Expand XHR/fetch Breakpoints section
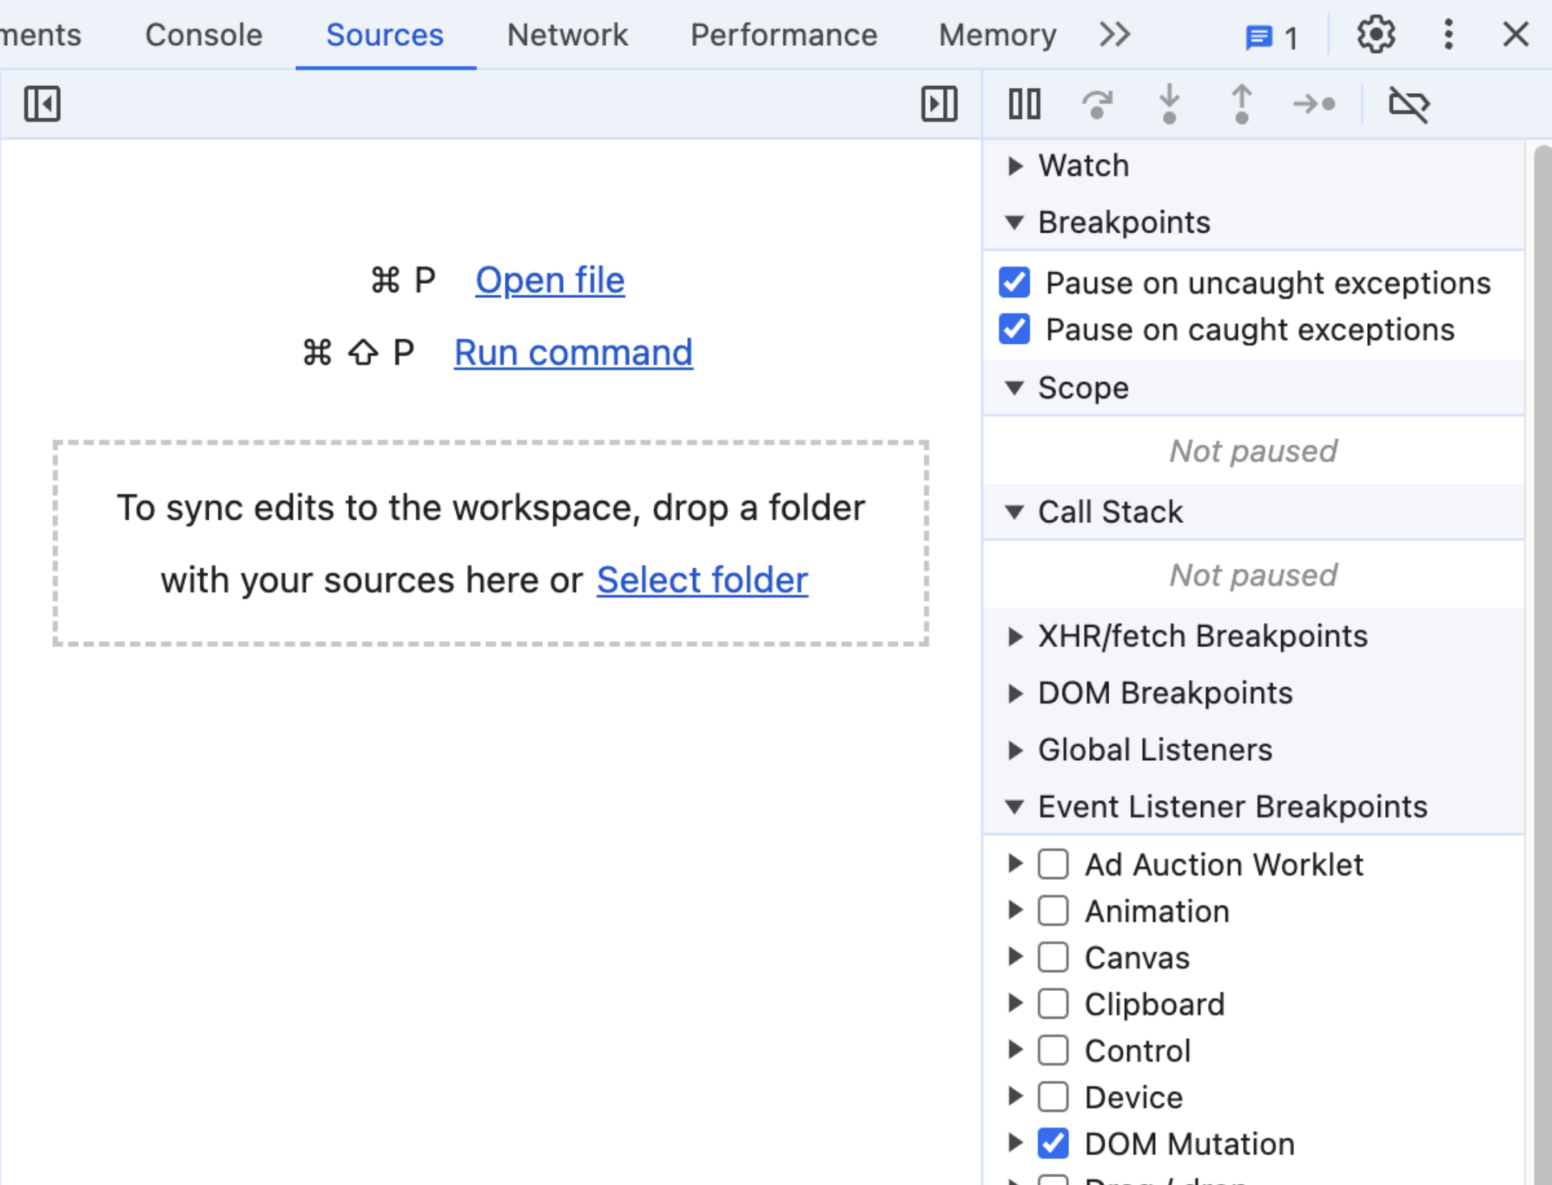 tap(1253, 636)
